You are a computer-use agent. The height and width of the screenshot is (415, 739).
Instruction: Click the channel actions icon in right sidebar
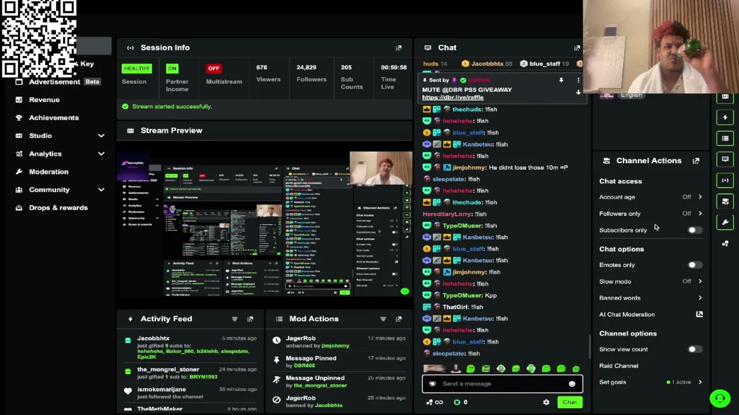coord(725,201)
